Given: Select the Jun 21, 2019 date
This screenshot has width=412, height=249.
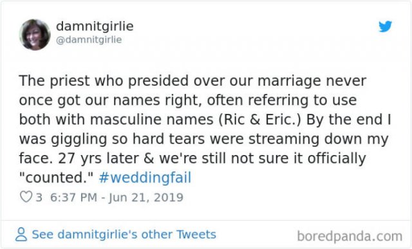Looking at the screenshot, I should point(146,198).
